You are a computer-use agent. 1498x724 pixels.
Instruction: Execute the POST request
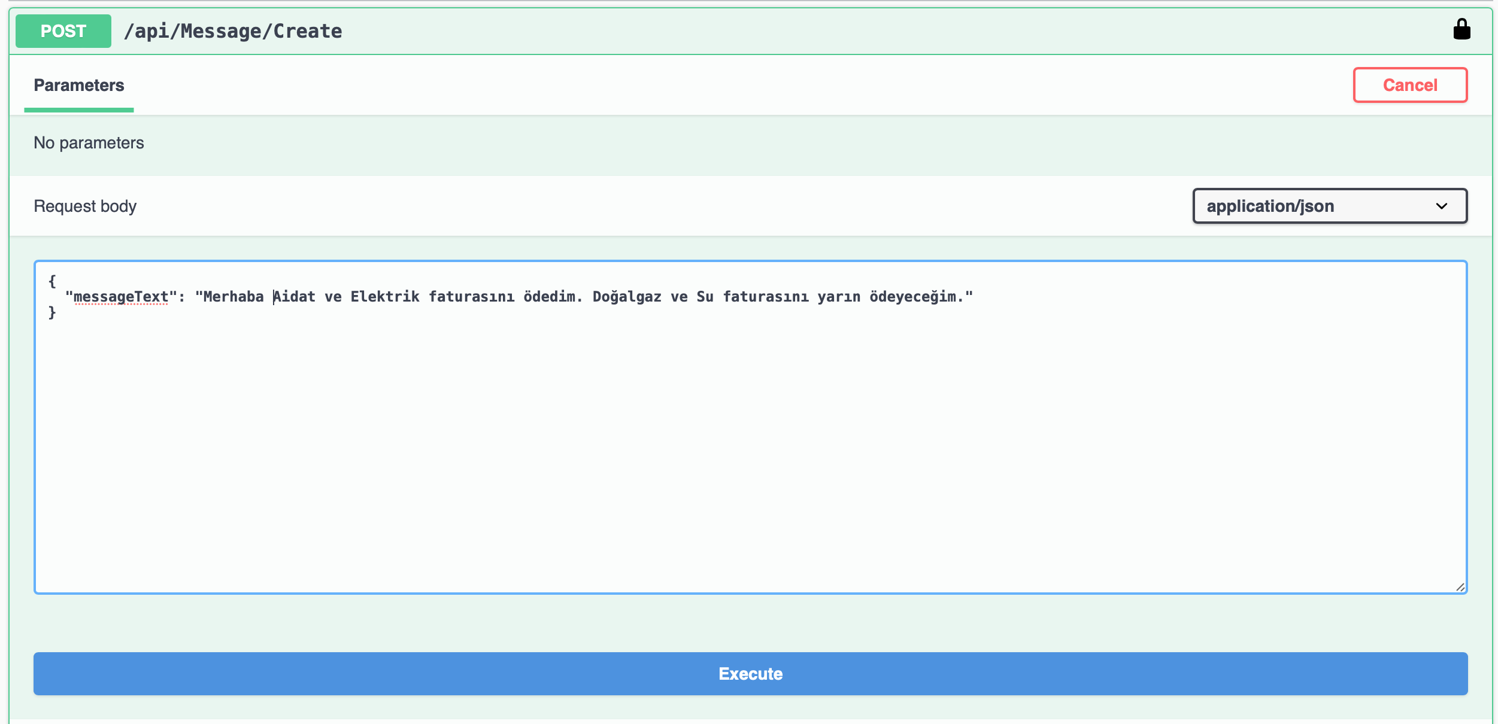(751, 673)
